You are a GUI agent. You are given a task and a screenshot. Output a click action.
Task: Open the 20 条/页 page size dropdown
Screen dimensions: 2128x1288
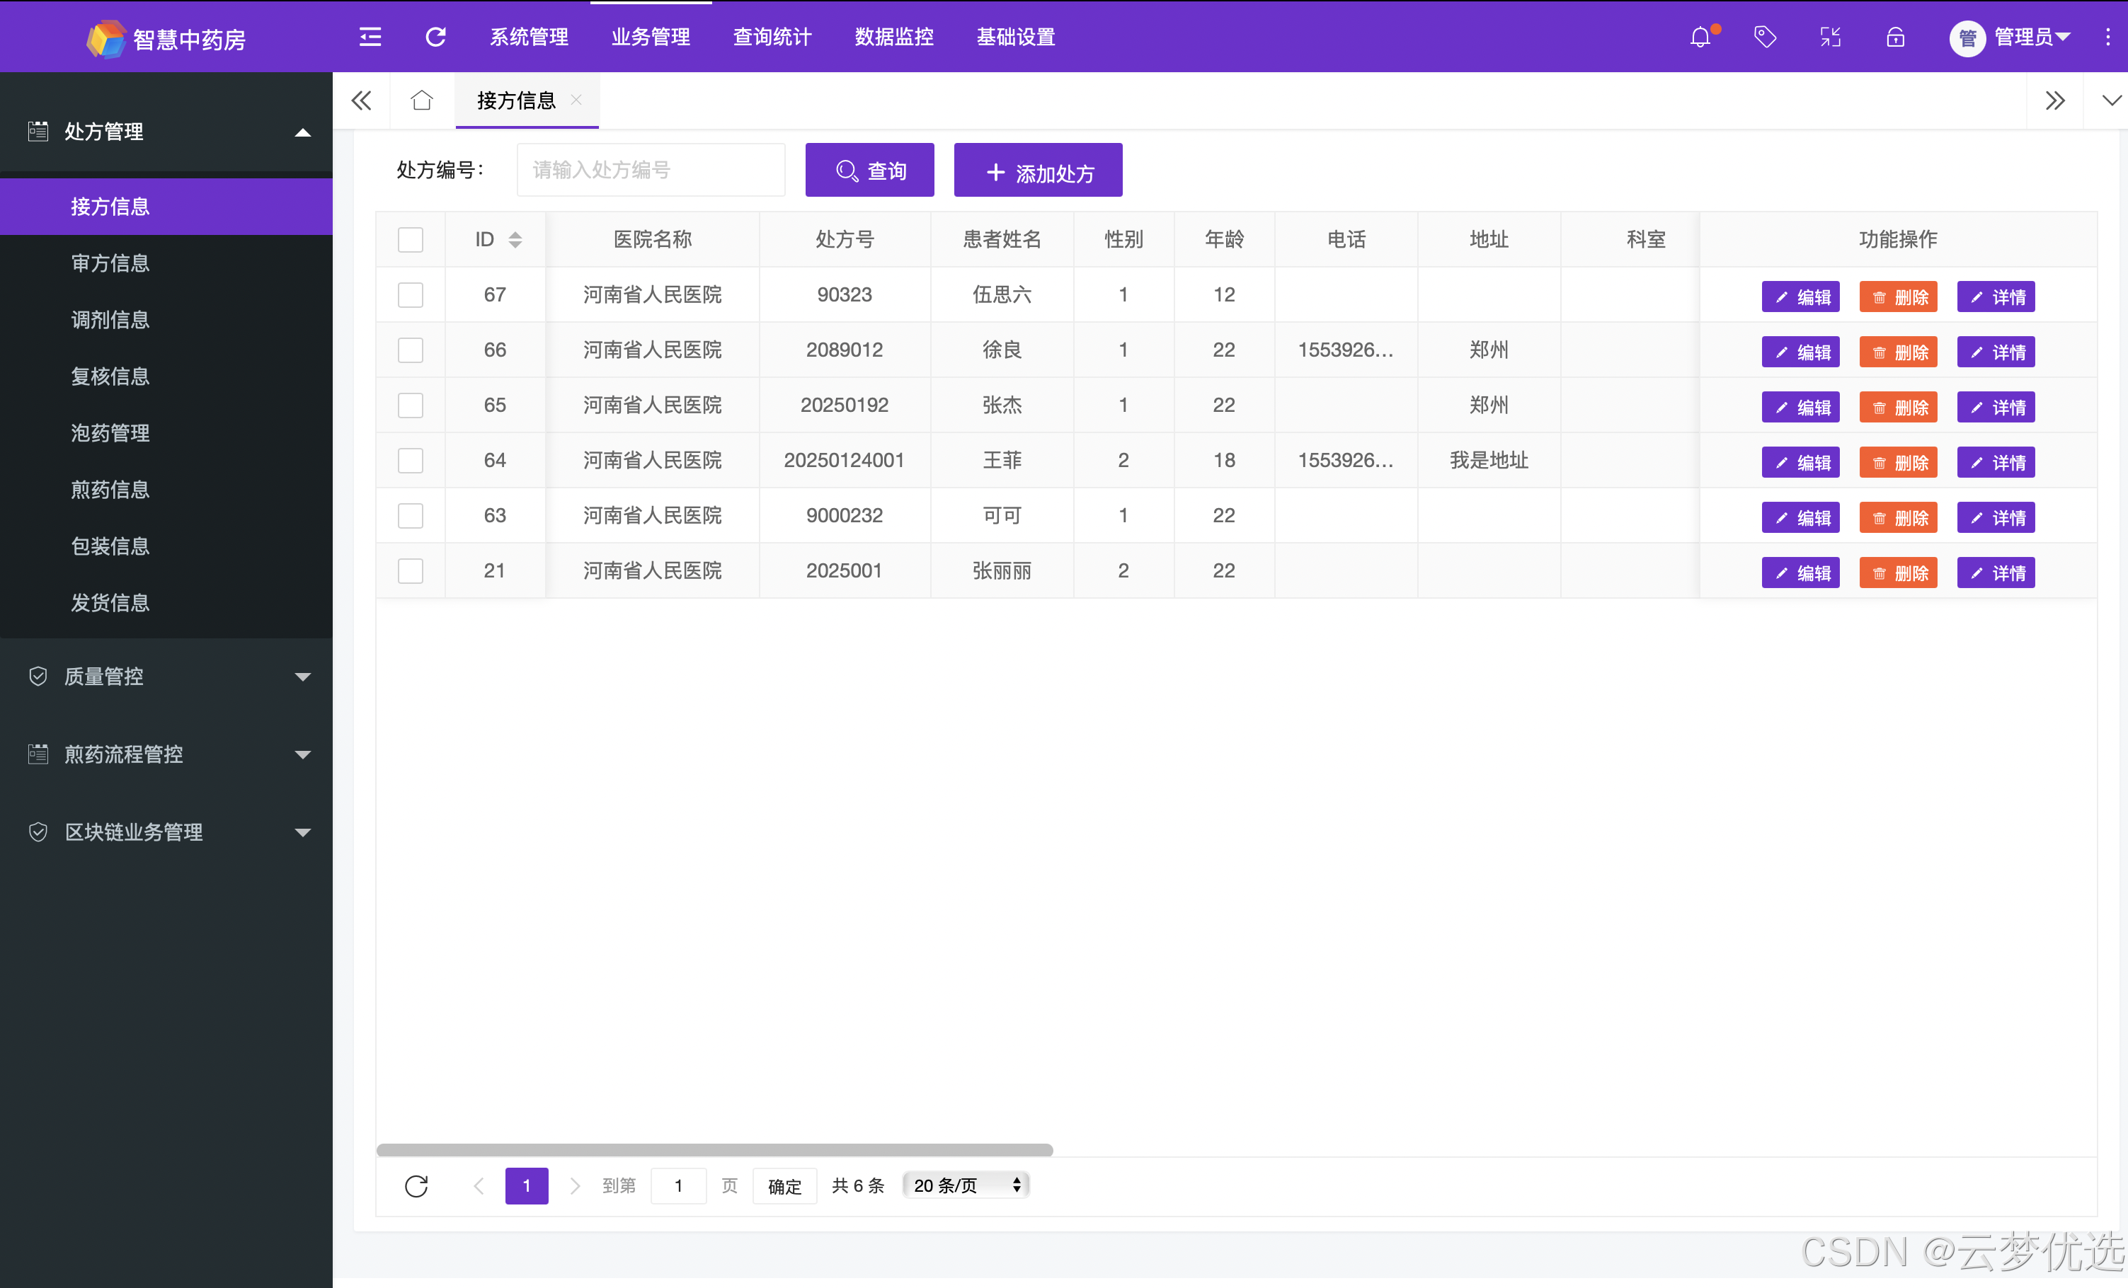pyautogui.click(x=966, y=1185)
